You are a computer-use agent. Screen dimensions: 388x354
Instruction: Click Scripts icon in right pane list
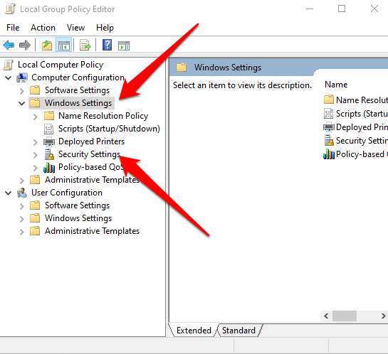click(x=328, y=114)
